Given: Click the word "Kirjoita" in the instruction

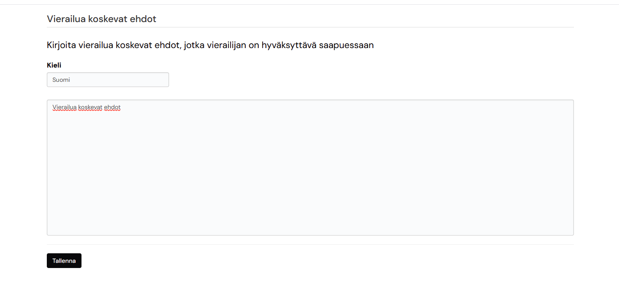Looking at the screenshot, I should pyautogui.click(x=62, y=45).
